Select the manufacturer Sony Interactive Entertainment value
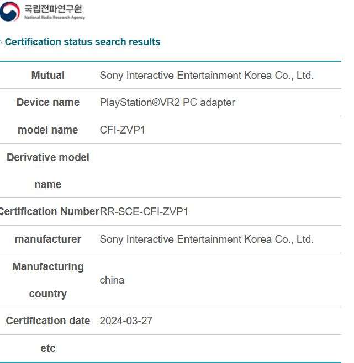 pyautogui.click(x=207, y=239)
